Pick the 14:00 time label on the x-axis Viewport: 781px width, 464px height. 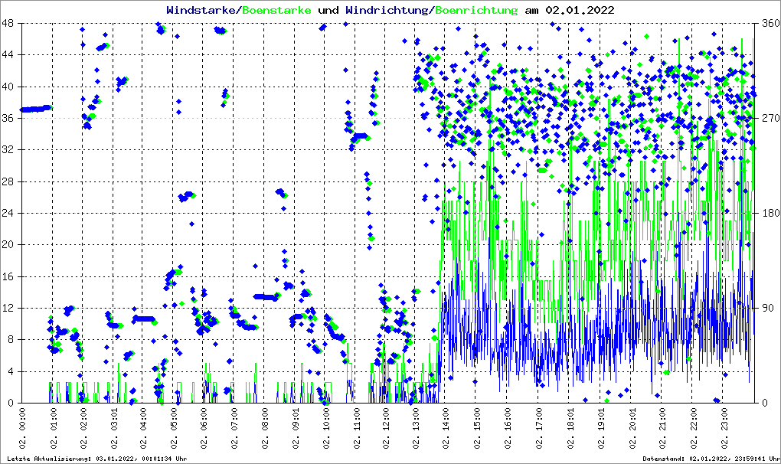pyautogui.click(x=446, y=430)
